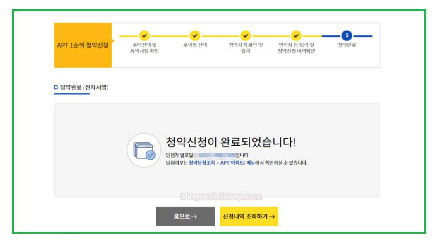The height and width of the screenshot is (245, 438).
Task: Click the checkmark icon for 주택선택 및 유의사항 확인 step
Action: tap(144, 36)
